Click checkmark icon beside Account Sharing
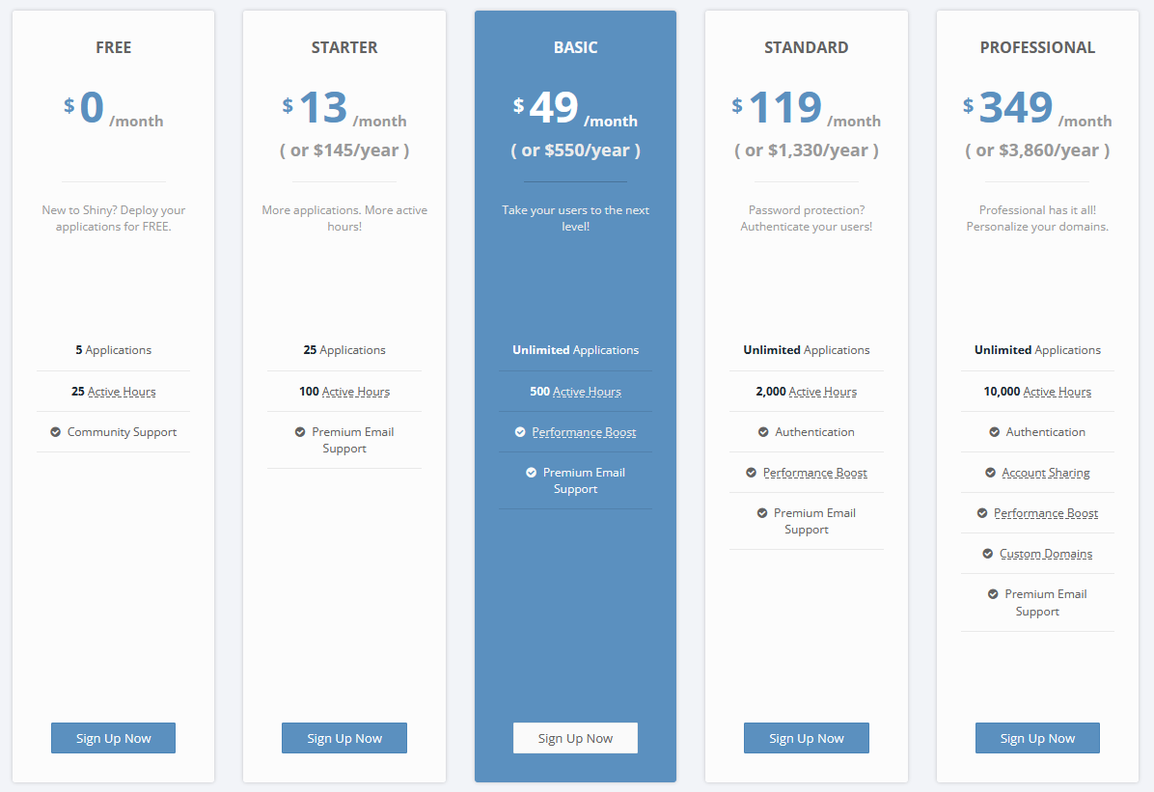The height and width of the screenshot is (792, 1154). 990,473
